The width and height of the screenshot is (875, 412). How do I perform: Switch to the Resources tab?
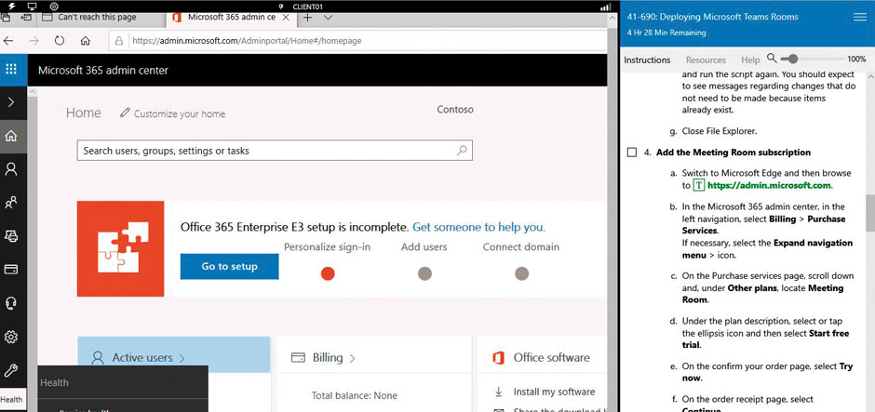tap(706, 60)
